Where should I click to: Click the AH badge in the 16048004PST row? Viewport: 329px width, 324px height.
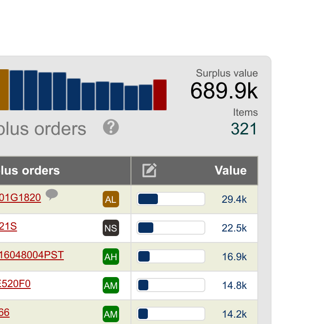click(x=111, y=257)
